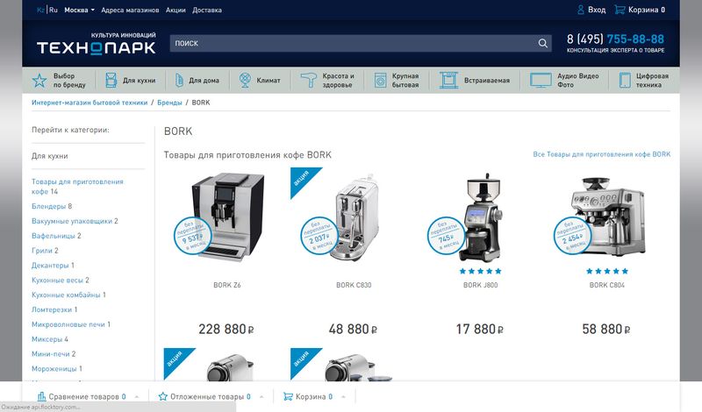Click the 228 880 price

point(226,330)
